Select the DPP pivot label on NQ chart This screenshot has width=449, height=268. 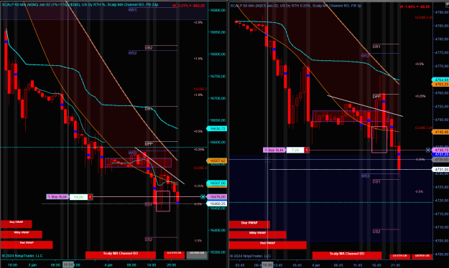tap(149, 144)
